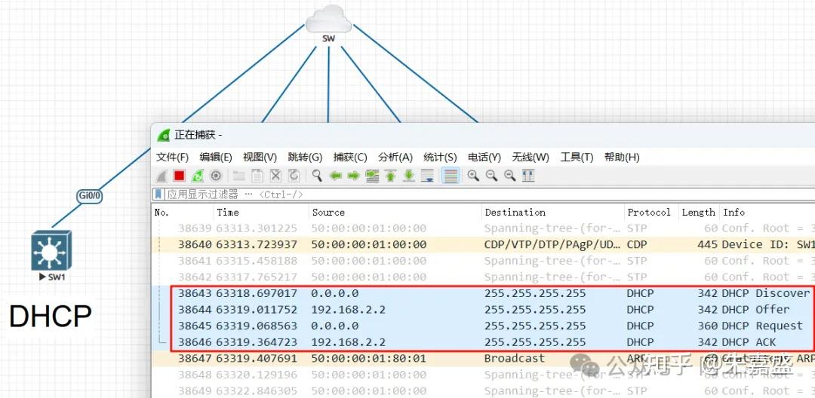Jump to the last packet icon

tap(409, 176)
